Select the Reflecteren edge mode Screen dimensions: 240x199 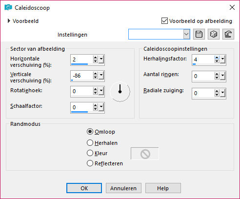[x=90, y=163]
